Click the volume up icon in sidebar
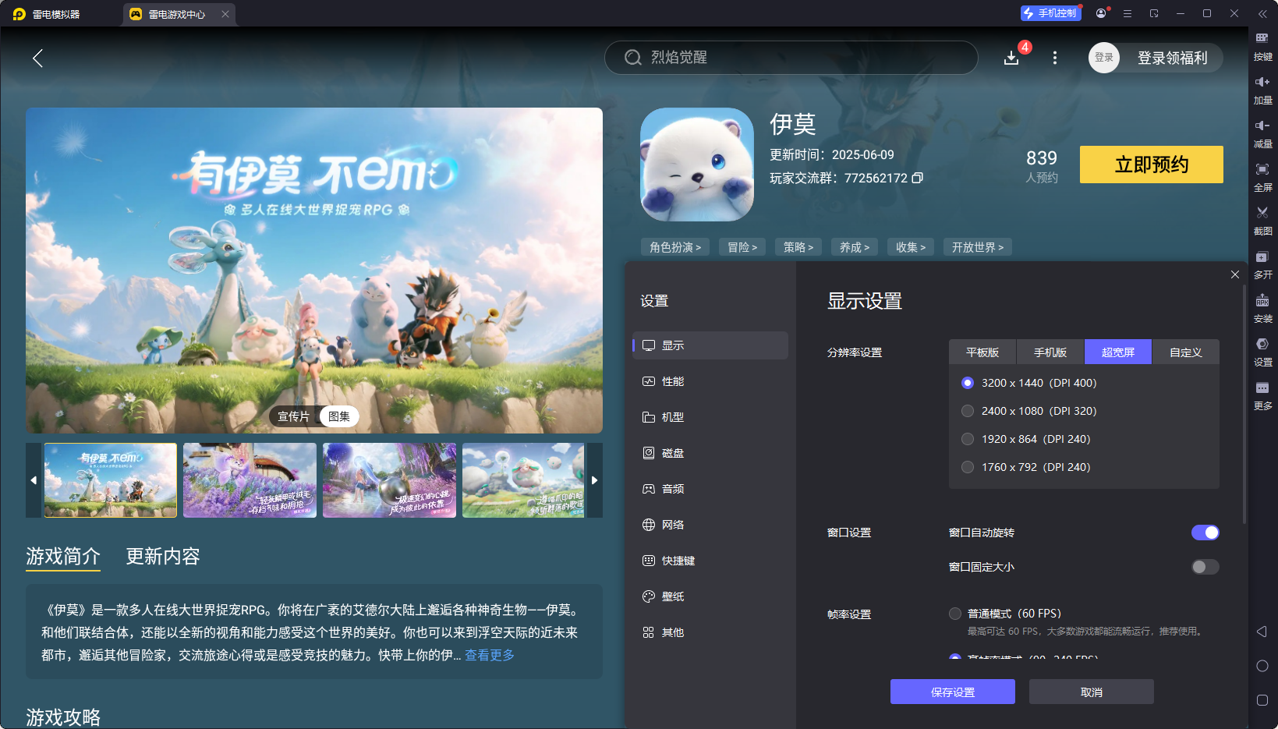This screenshot has height=729, width=1278. [x=1262, y=82]
